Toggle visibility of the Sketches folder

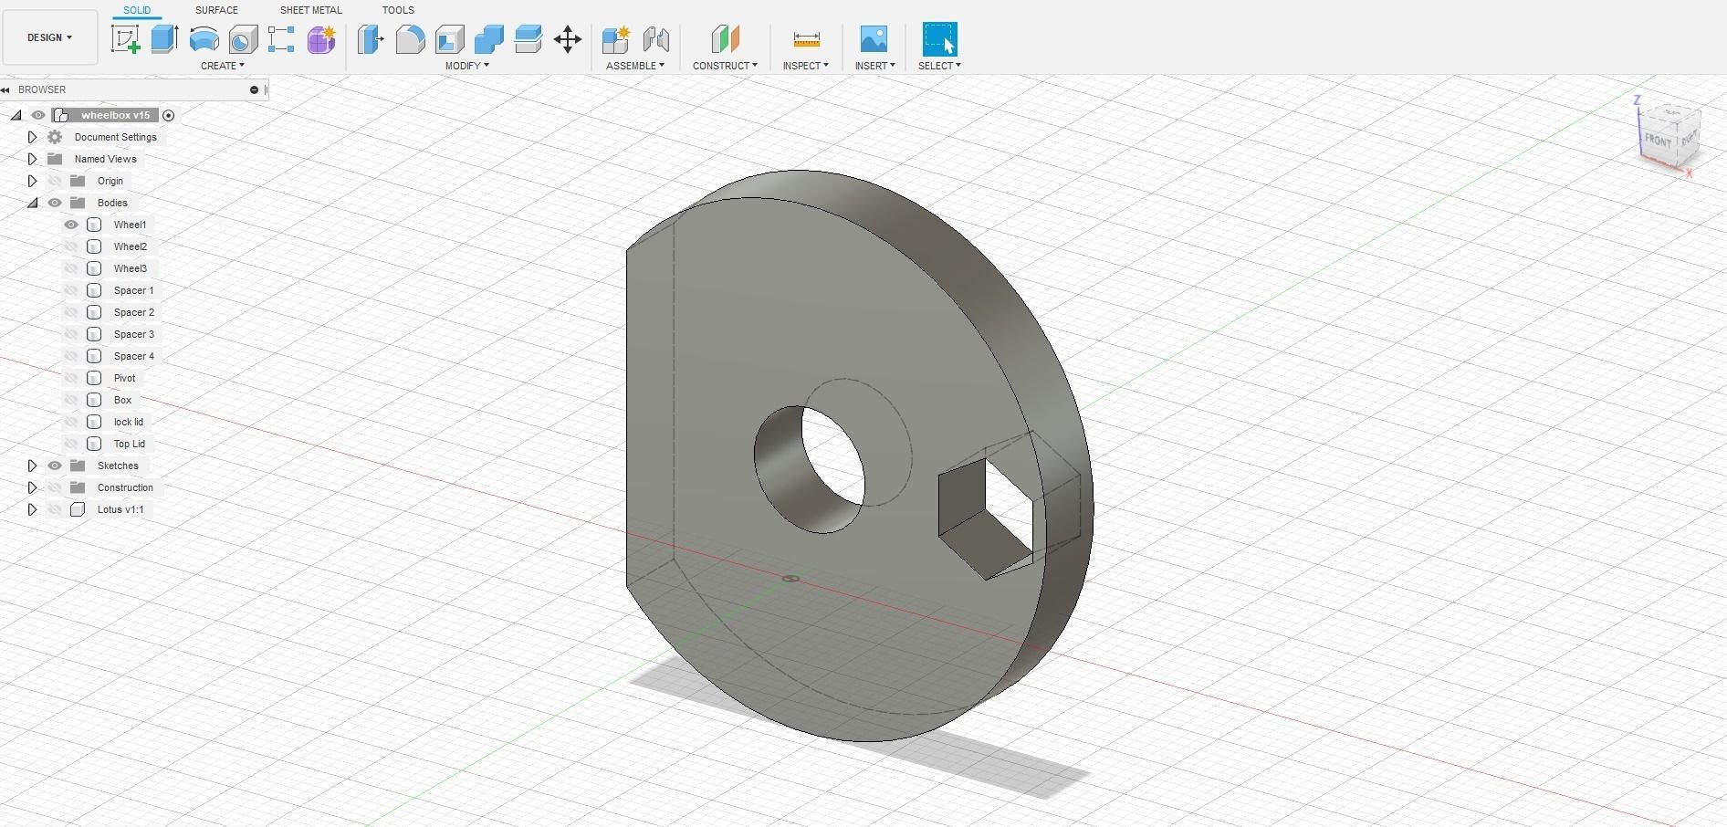pyautogui.click(x=55, y=466)
